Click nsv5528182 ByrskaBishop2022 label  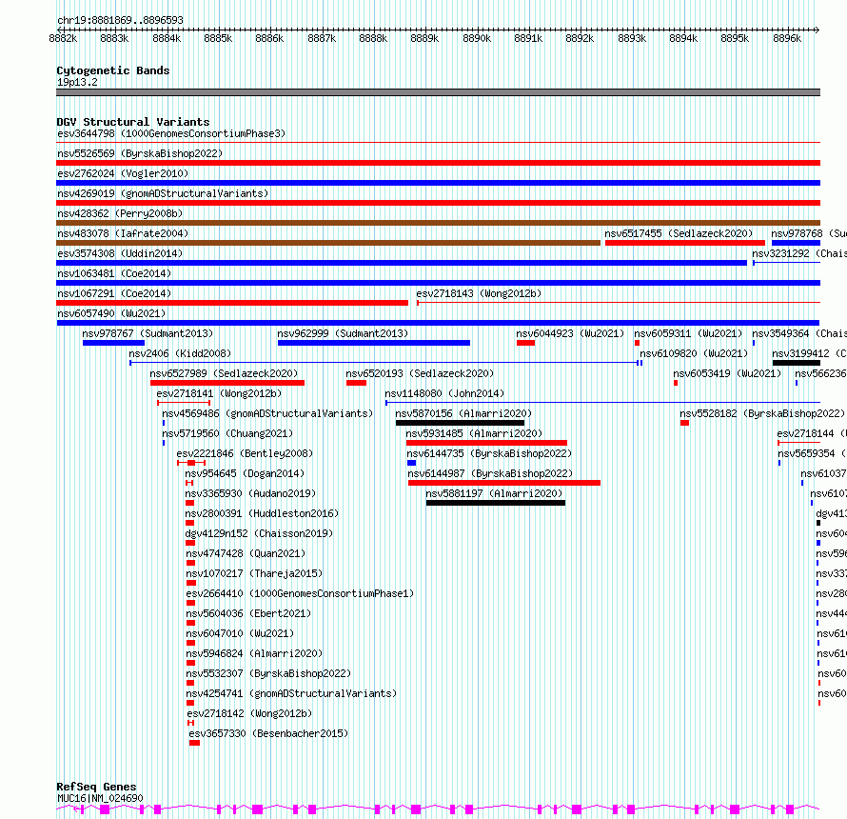(762, 413)
